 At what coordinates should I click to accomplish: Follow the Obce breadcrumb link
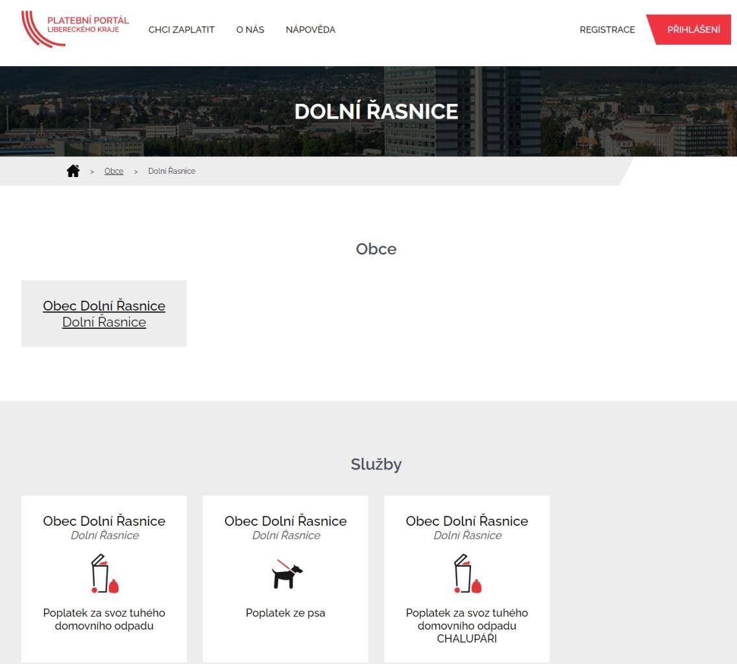click(x=114, y=171)
